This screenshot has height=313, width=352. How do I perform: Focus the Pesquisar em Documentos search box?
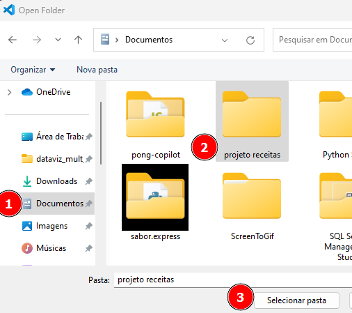pyautogui.click(x=312, y=40)
